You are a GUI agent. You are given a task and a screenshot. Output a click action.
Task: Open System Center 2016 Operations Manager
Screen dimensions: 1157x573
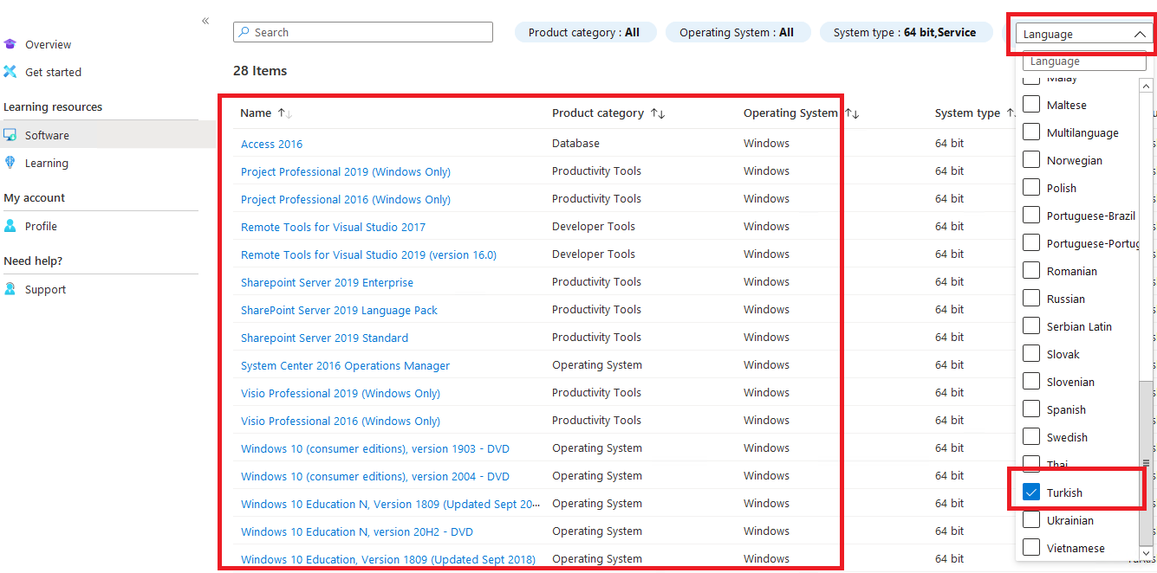(x=345, y=365)
